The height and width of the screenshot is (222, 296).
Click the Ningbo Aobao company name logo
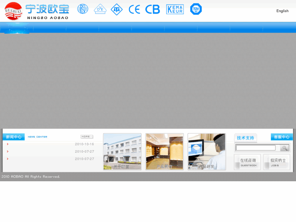pyautogui.click(x=47, y=12)
